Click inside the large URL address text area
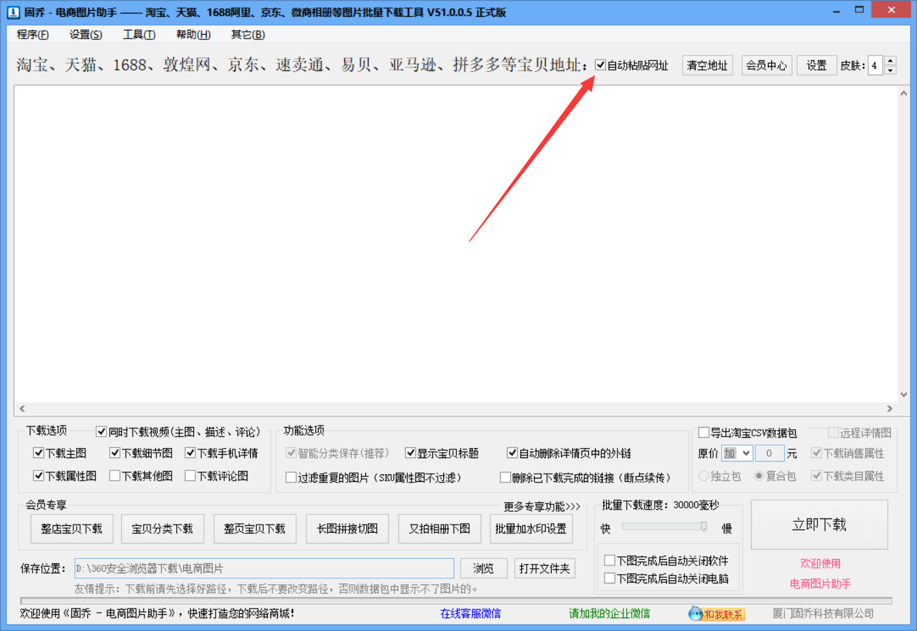 [455, 244]
